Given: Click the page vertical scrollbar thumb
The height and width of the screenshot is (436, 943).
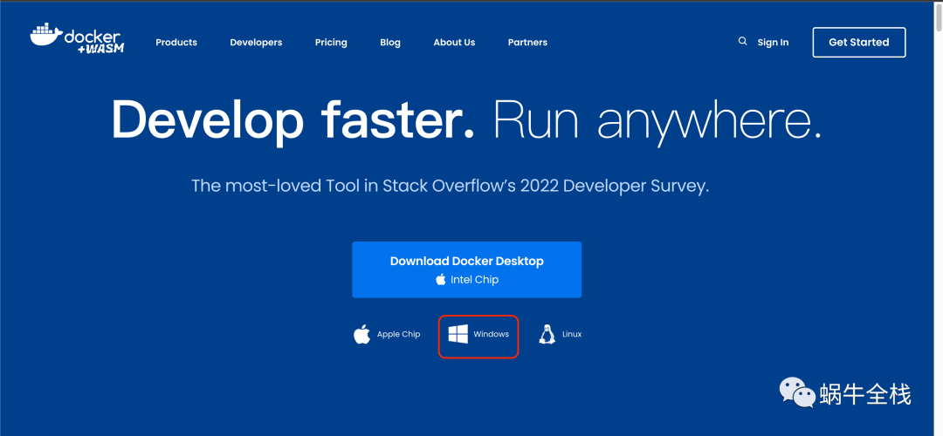Looking at the screenshot, I should click(939, 17).
